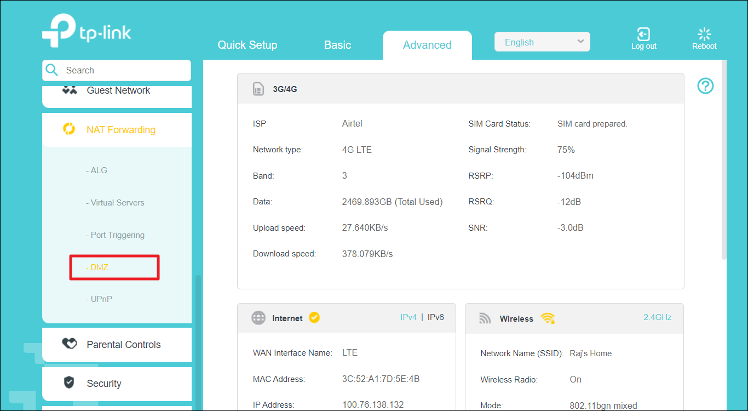The height and width of the screenshot is (411, 748).
Task: Expand the Parental Controls menu
Action: (124, 345)
